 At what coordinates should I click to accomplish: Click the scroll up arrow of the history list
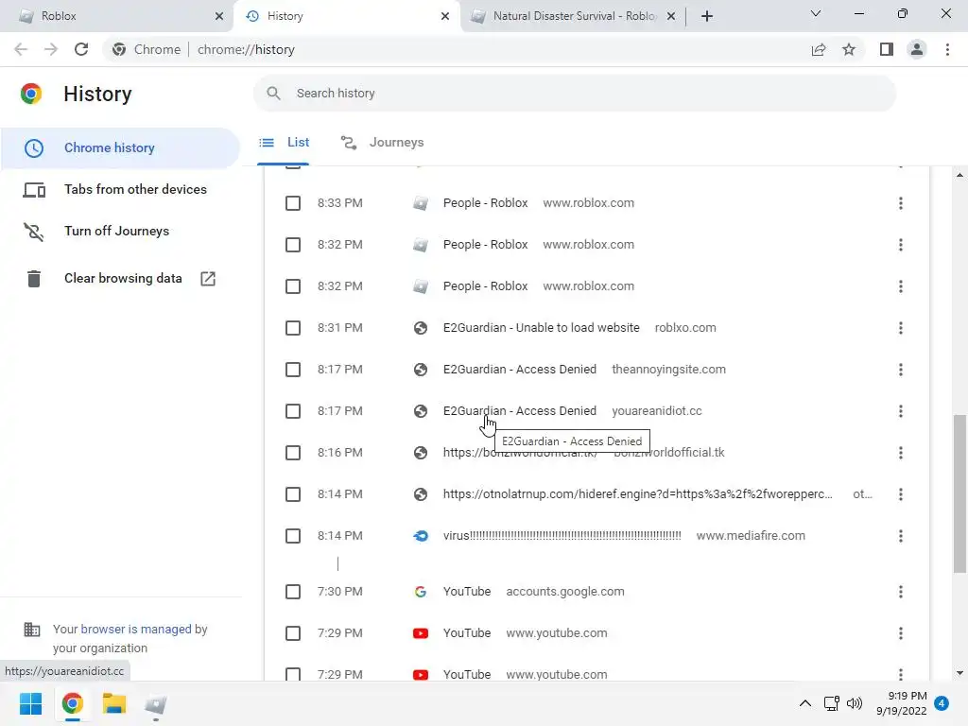[959, 175]
